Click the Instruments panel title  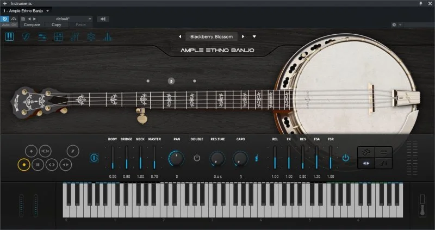[21, 3]
